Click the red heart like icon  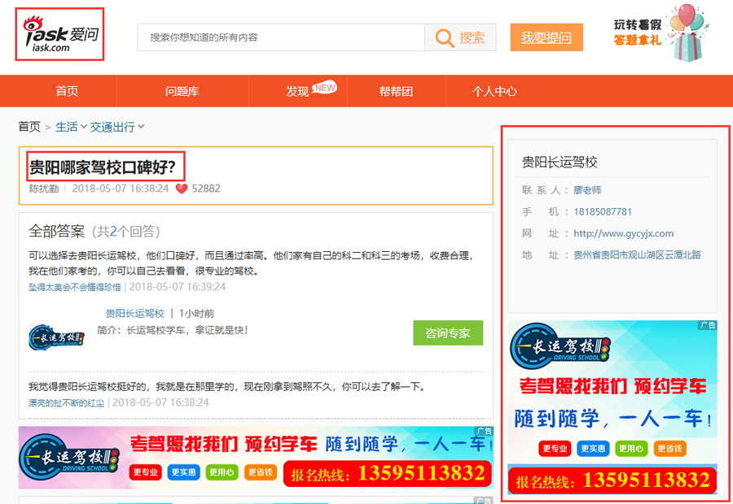[182, 189]
